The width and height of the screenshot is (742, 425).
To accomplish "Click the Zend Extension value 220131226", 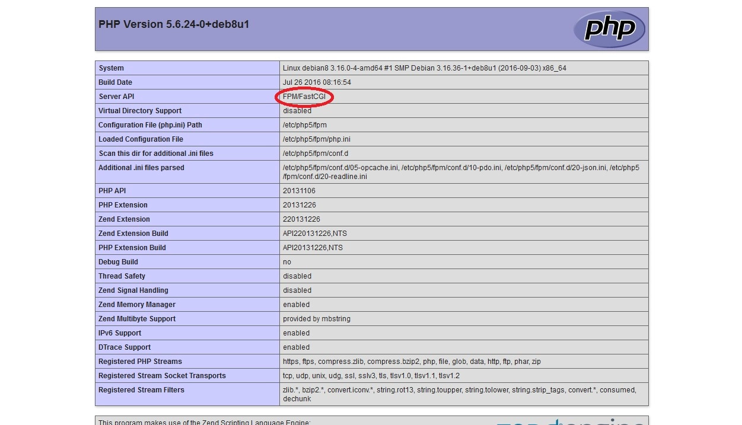I will [x=301, y=219].
